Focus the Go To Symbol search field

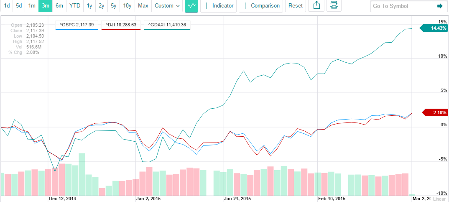click(x=401, y=6)
